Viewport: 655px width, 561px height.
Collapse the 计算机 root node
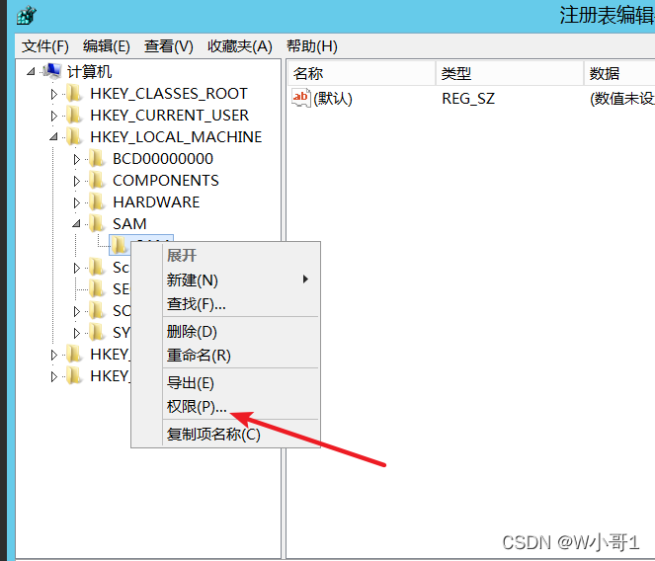tap(31, 71)
